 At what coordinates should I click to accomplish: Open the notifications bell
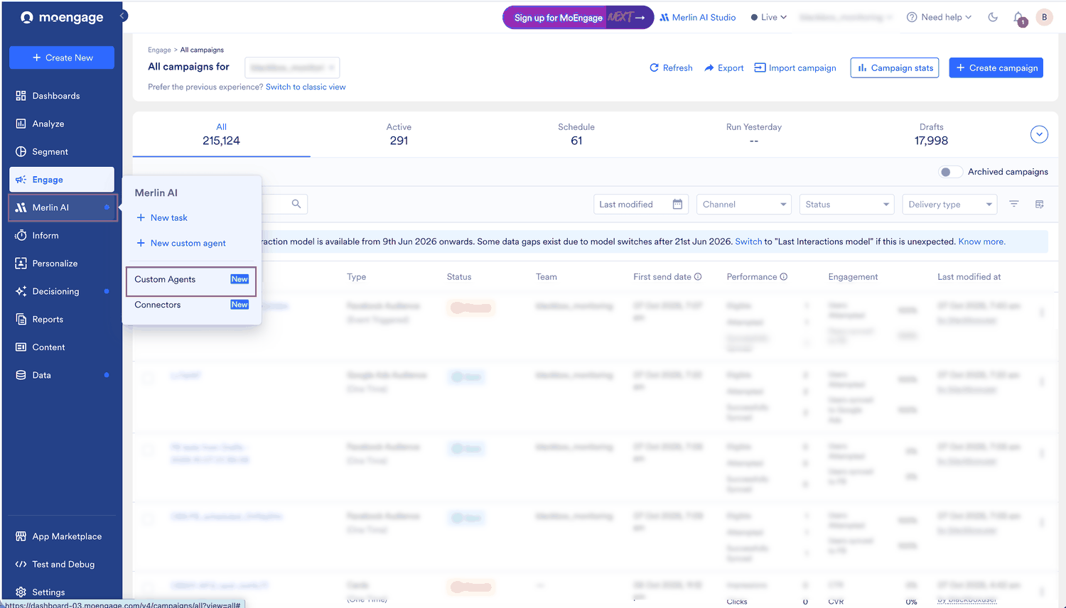(x=1018, y=18)
